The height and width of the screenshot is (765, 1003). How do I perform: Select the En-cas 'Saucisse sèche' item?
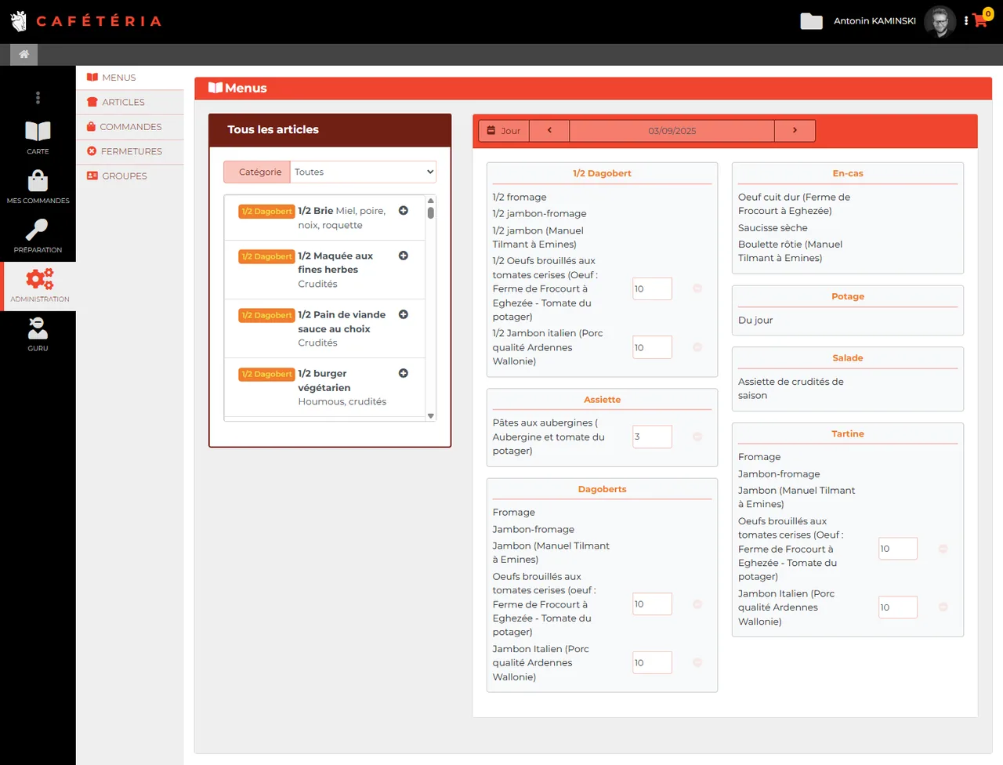point(773,228)
